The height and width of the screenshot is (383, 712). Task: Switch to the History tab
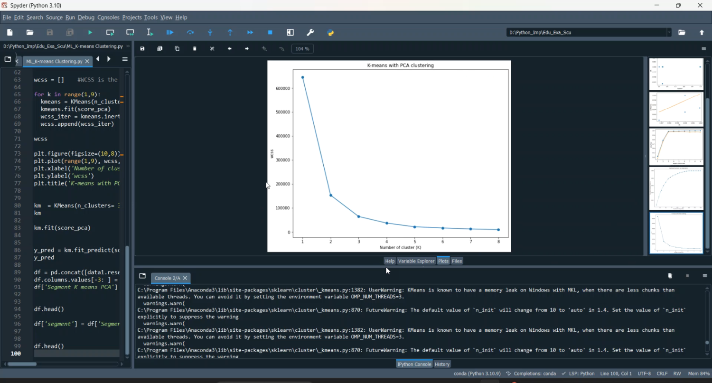point(442,364)
